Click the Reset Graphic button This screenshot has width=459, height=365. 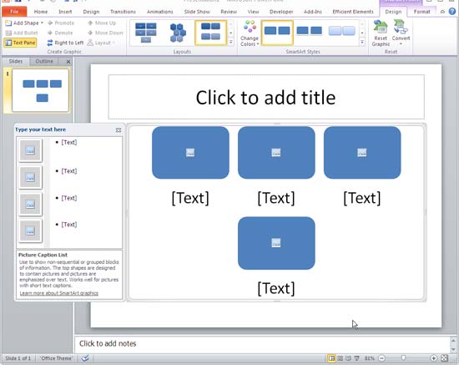[x=381, y=33]
